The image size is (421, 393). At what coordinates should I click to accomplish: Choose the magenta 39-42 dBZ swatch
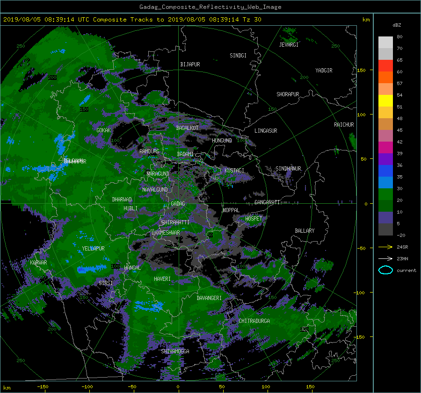pyautogui.click(x=385, y=148)
